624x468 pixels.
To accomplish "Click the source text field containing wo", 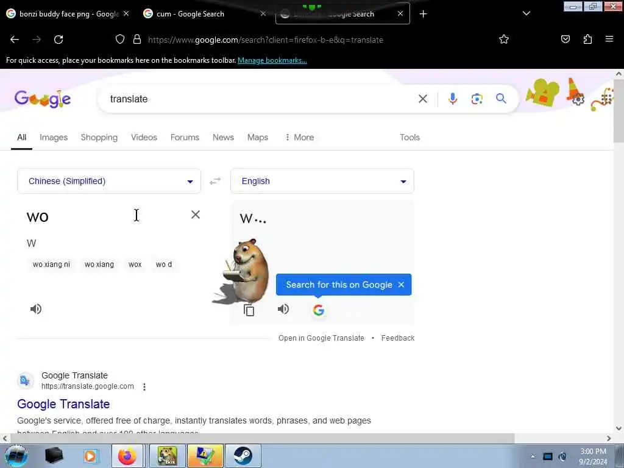I will (x=104, y=217).
